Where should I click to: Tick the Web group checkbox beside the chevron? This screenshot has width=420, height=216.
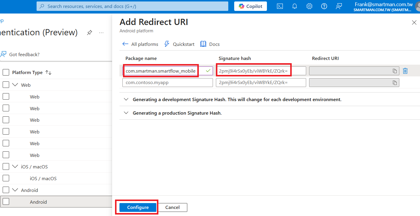(6, 85)
